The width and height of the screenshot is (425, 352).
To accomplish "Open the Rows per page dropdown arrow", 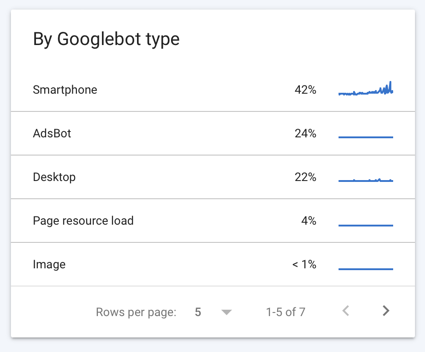I will point(226,312).
